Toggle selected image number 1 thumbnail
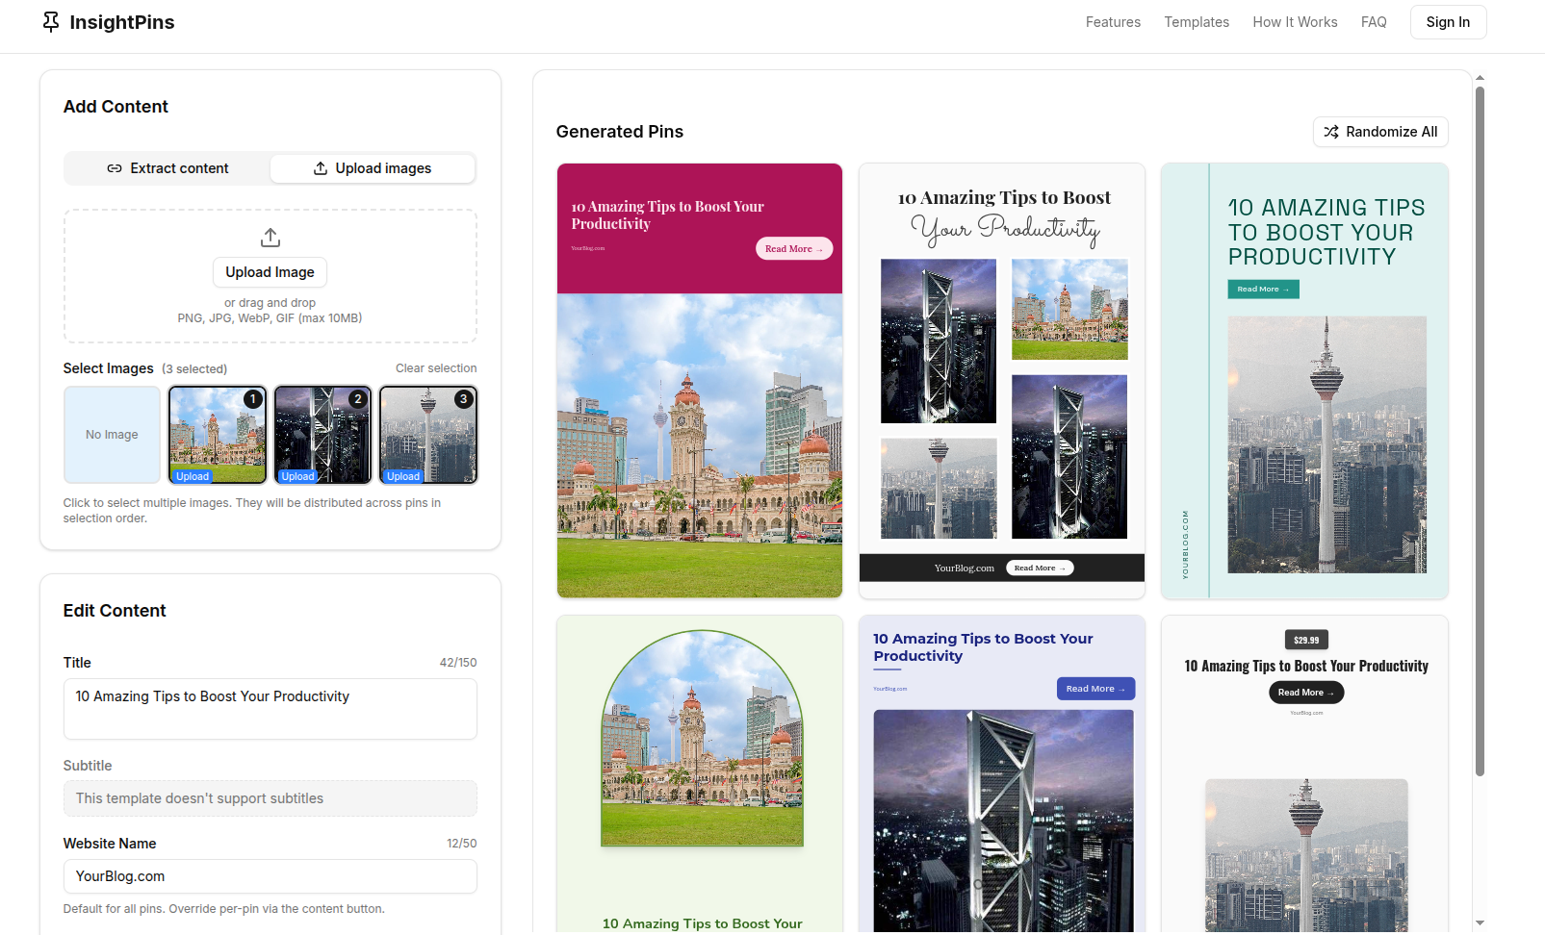Screen dimensions: 1545x935 218,435
